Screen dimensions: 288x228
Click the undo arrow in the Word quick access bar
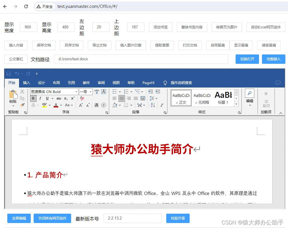17,74
